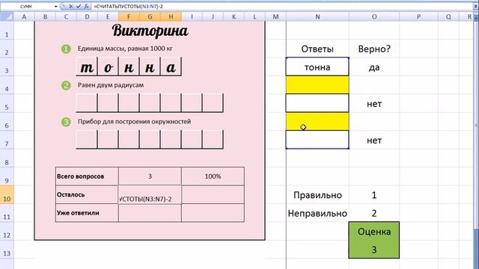Select highlighted row 10 header

[7, 195]
